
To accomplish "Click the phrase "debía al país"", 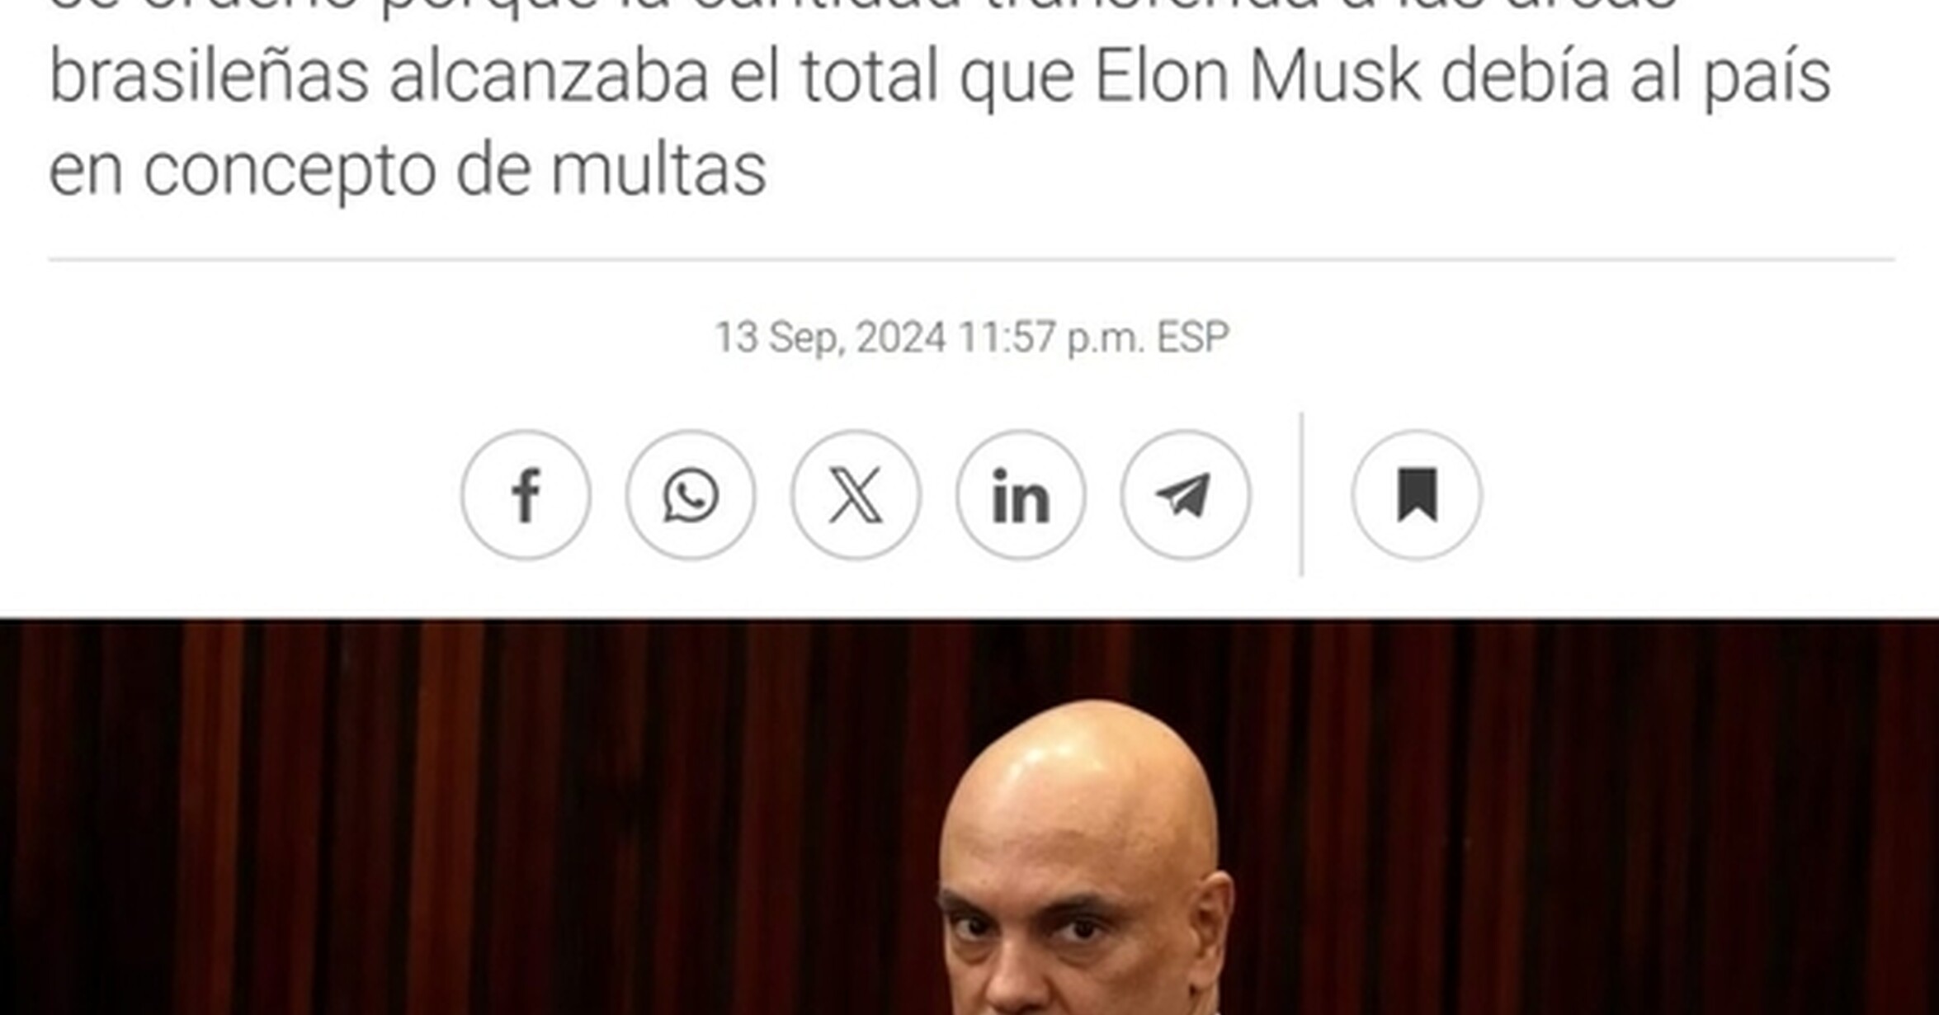I will 1636,77.
